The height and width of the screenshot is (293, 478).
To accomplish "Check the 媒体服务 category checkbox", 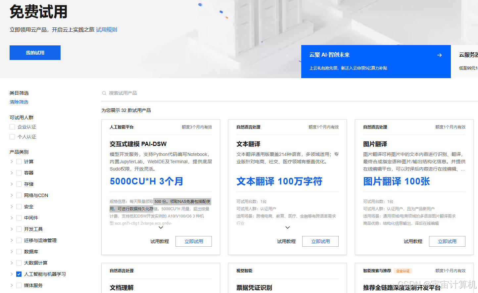I will coord(19,285).
